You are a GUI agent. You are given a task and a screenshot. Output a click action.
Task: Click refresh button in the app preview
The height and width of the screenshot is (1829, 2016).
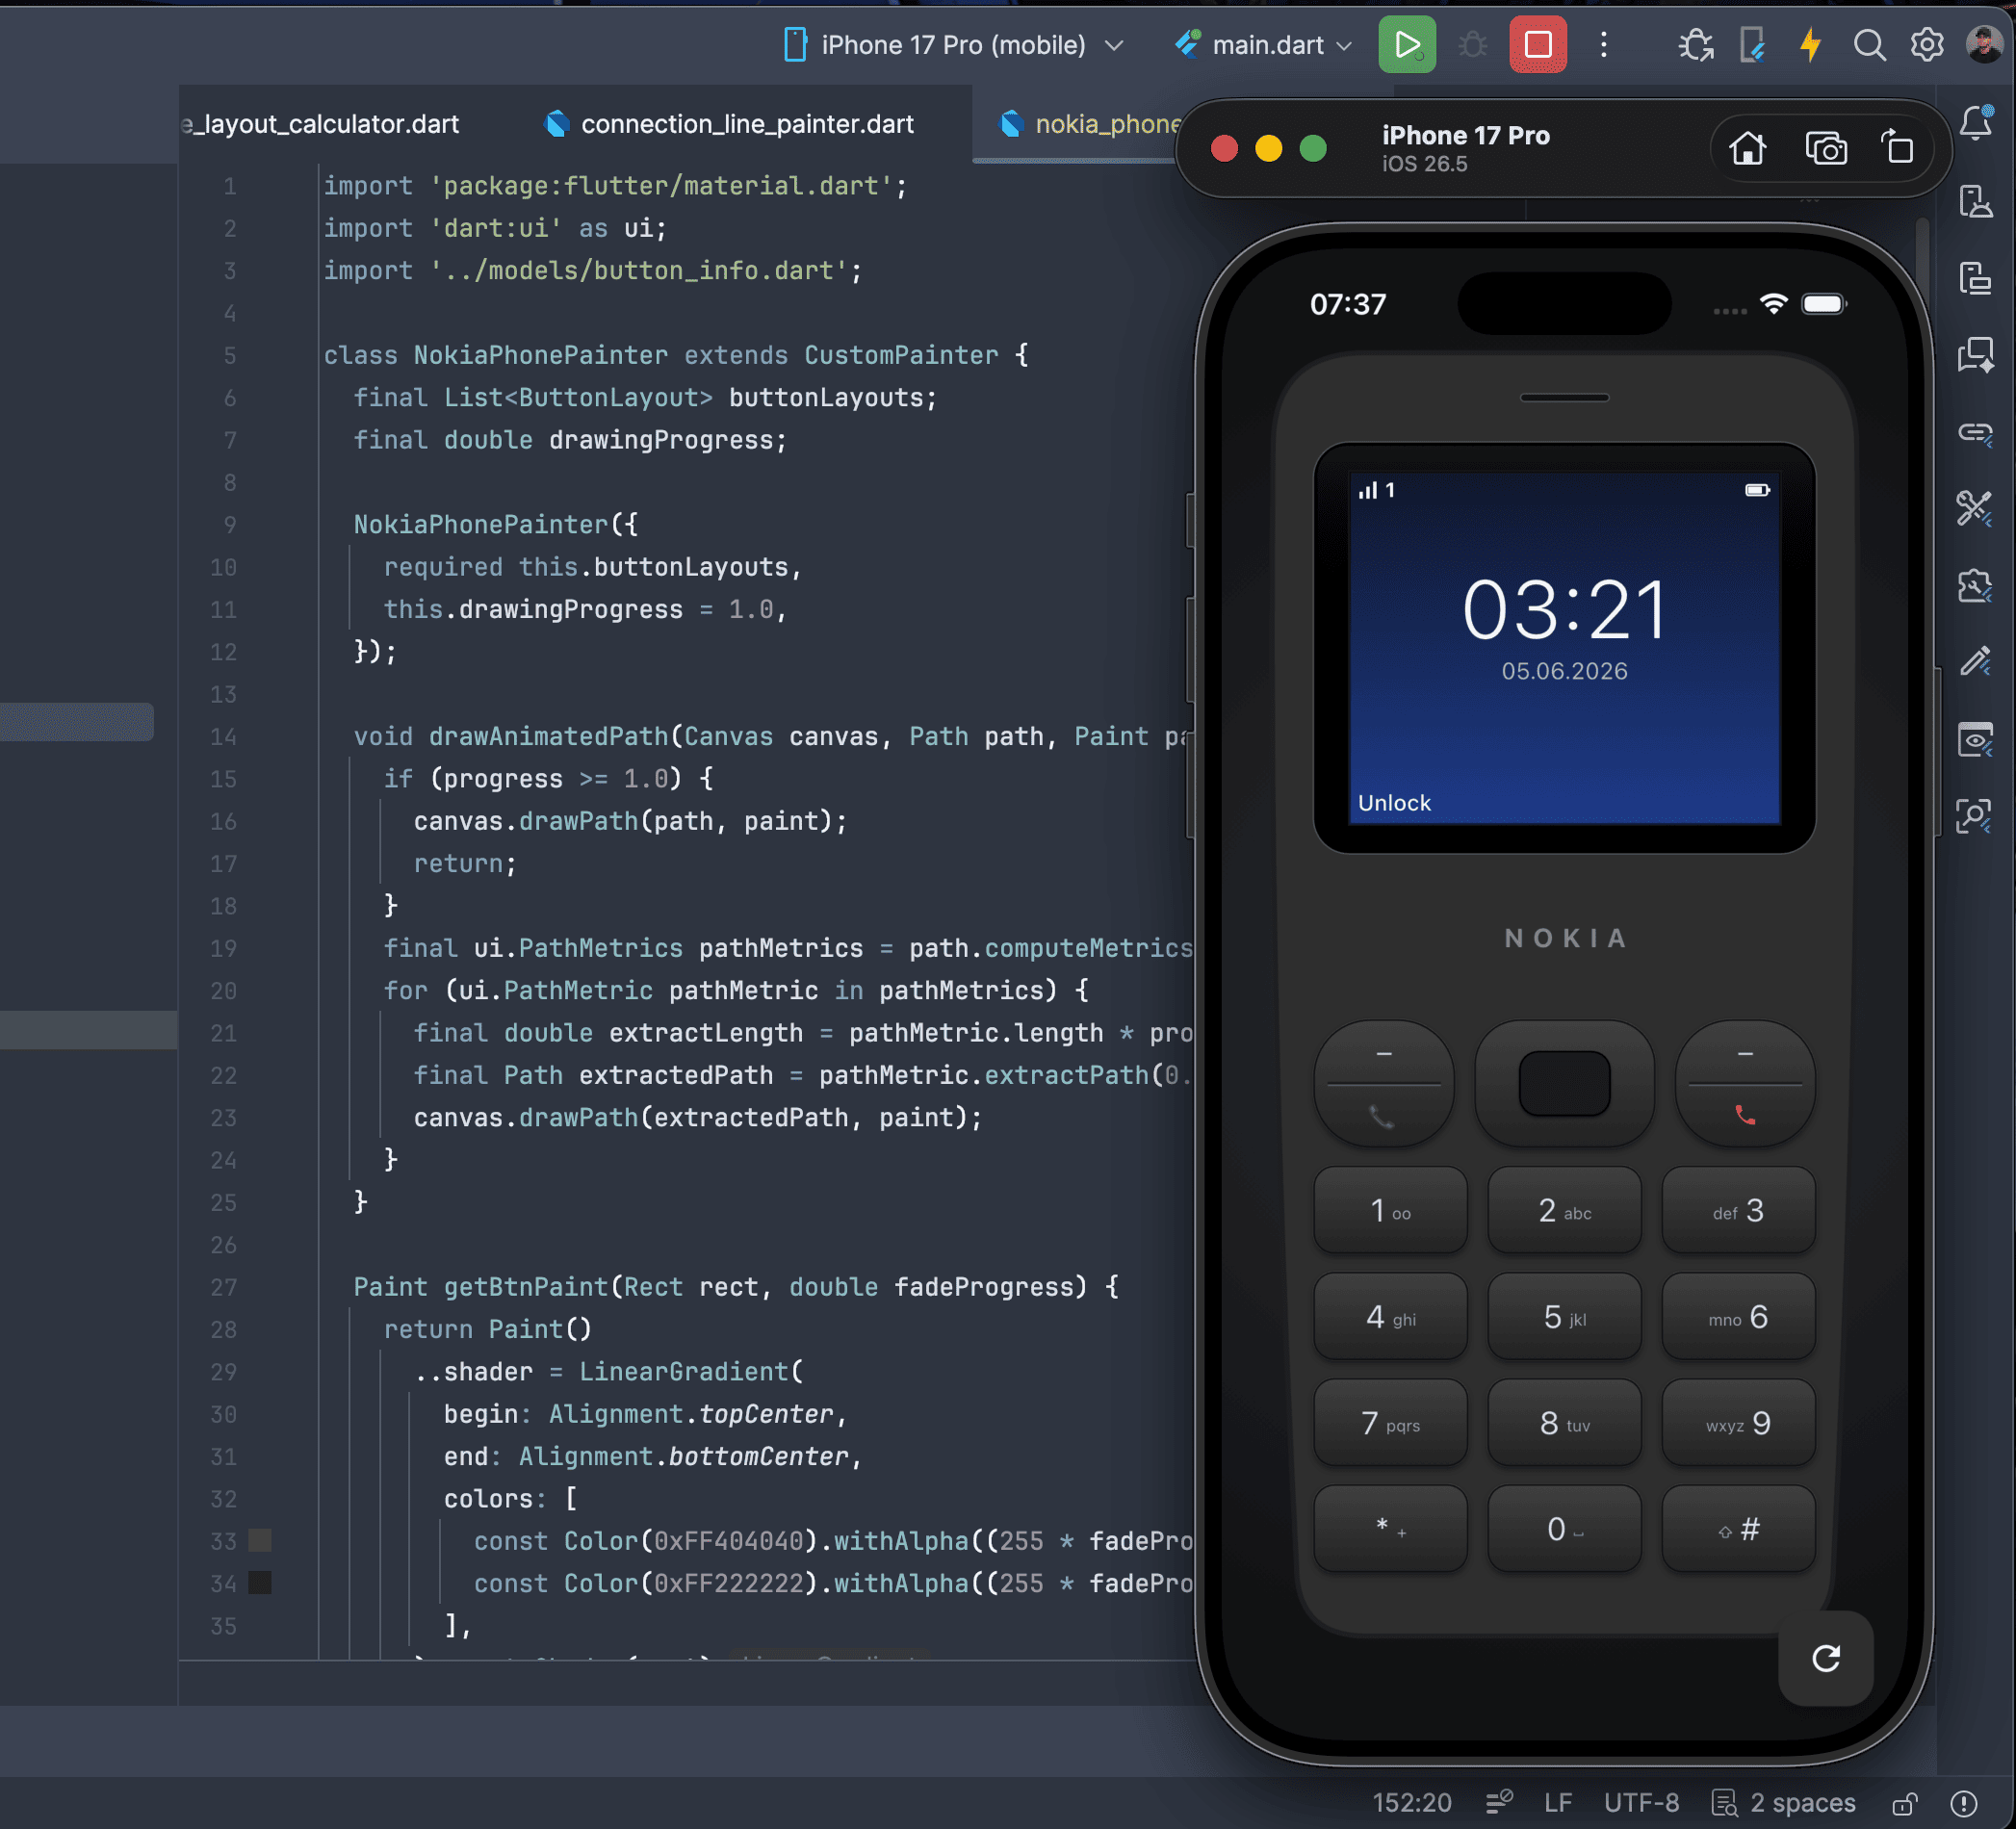click(x=1826, y=1659)
